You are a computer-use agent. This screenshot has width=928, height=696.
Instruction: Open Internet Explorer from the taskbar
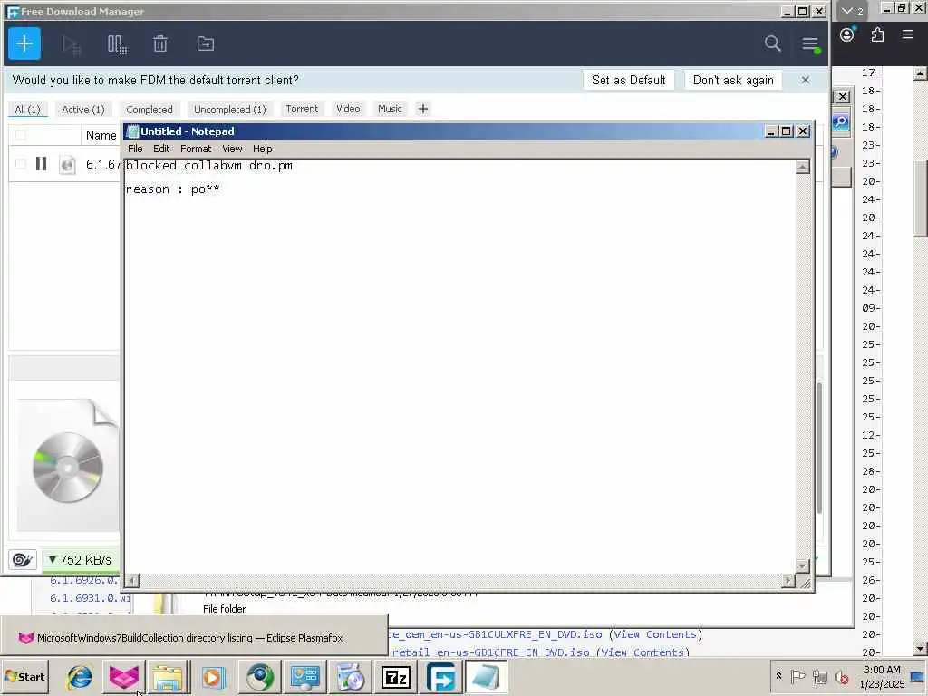pyautogui.click(x=80, y=677)
